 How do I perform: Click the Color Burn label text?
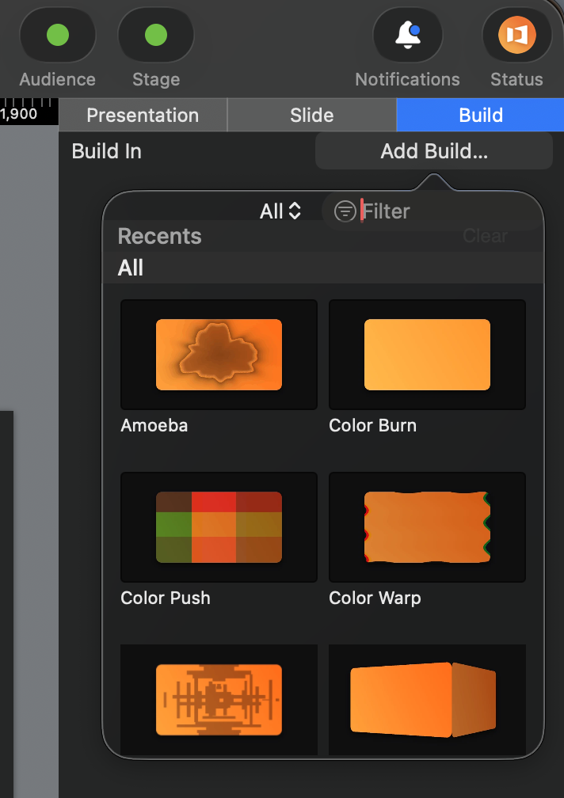pos(372,425)
